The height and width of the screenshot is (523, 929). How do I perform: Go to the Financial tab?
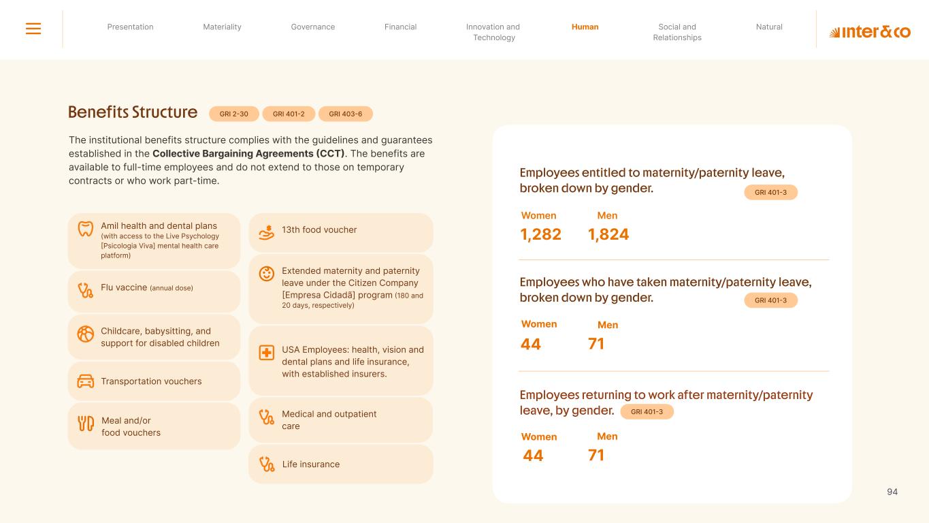pyautogui.click(x=400, y=27)
